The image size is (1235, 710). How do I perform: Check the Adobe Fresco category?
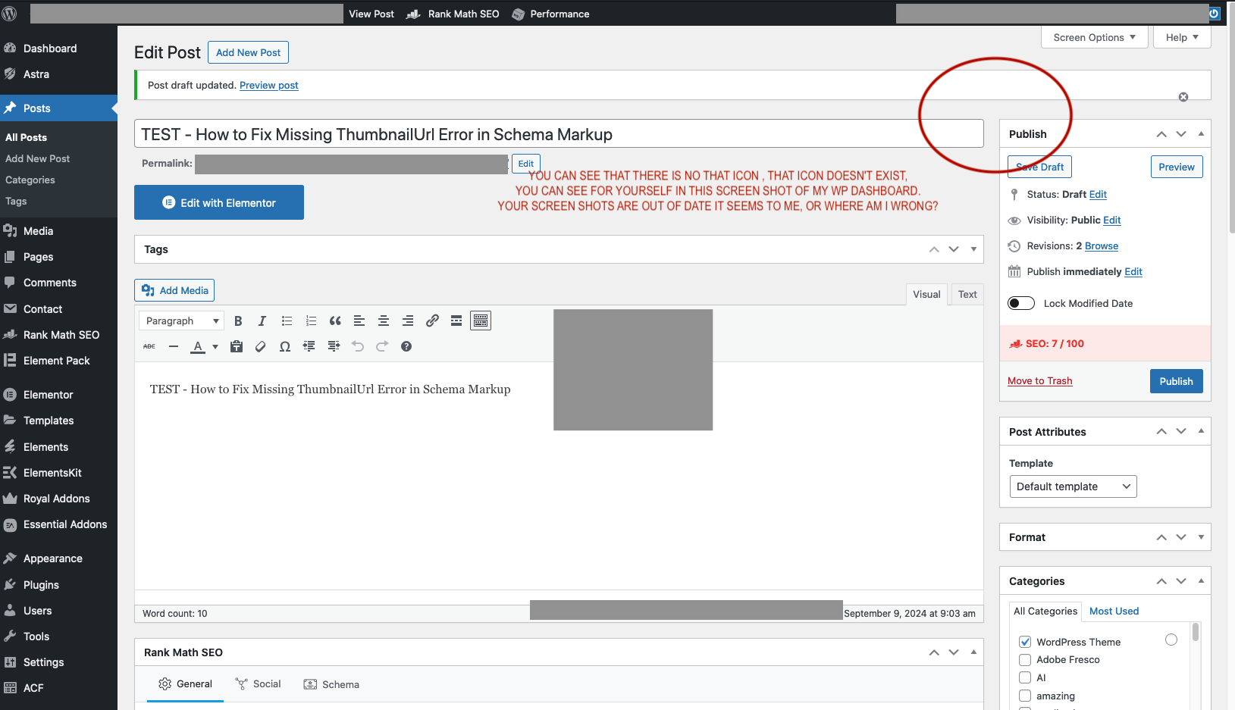1025,660
